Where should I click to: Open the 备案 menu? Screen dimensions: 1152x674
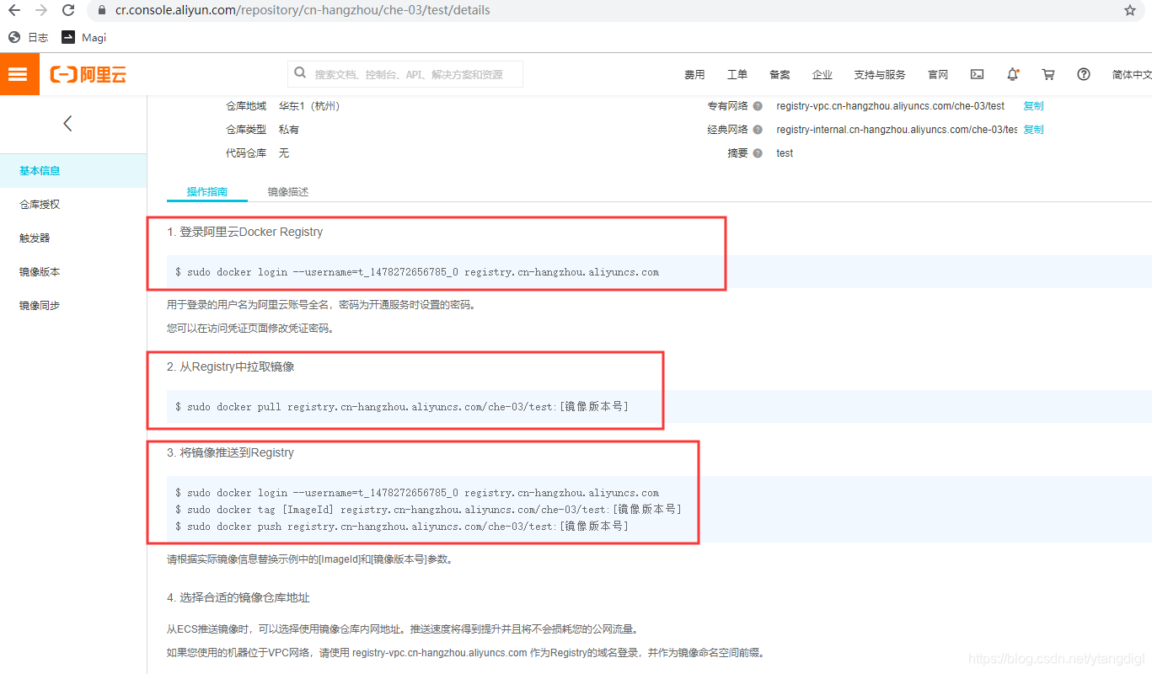780,75
